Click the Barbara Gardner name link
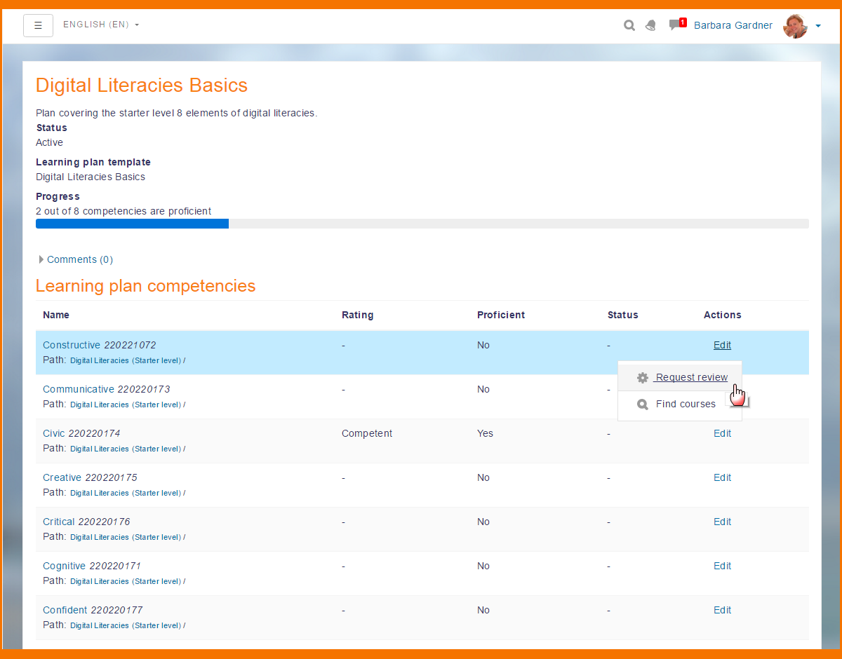This screenshot has height=659, width=842. point(733,25)
